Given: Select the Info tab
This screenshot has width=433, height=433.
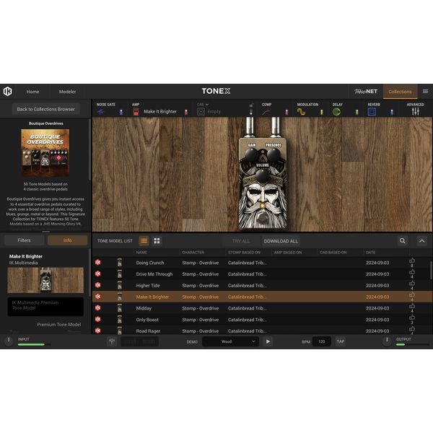Looking at the screenshot, I should tap(67, 240).
